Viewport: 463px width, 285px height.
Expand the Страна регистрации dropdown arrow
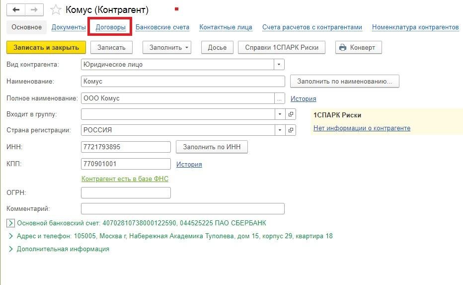(280, 130)
